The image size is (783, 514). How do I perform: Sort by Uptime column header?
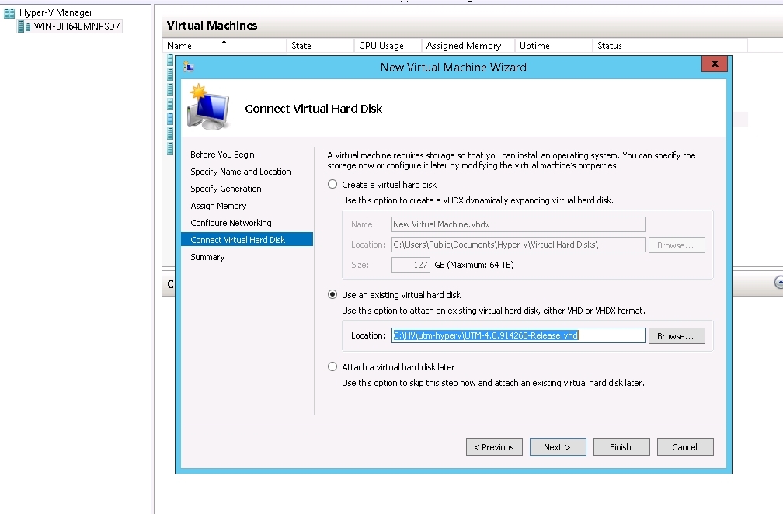[553, 45]
